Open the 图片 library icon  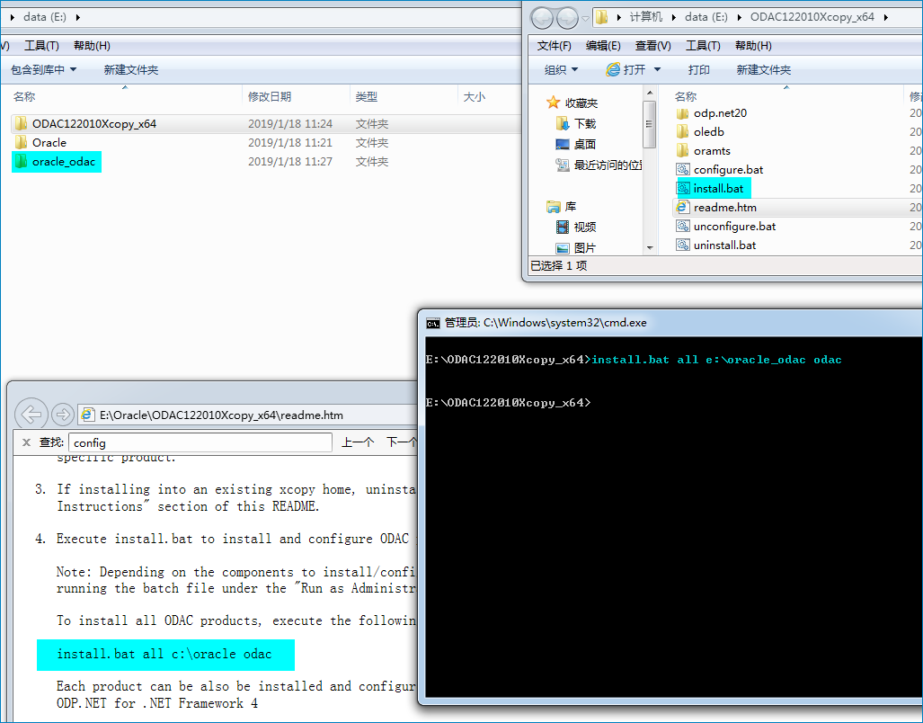tap(563, 248)
